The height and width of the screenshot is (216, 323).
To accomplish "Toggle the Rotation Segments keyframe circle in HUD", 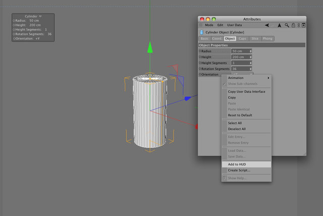I will click(x=14, y=34).
